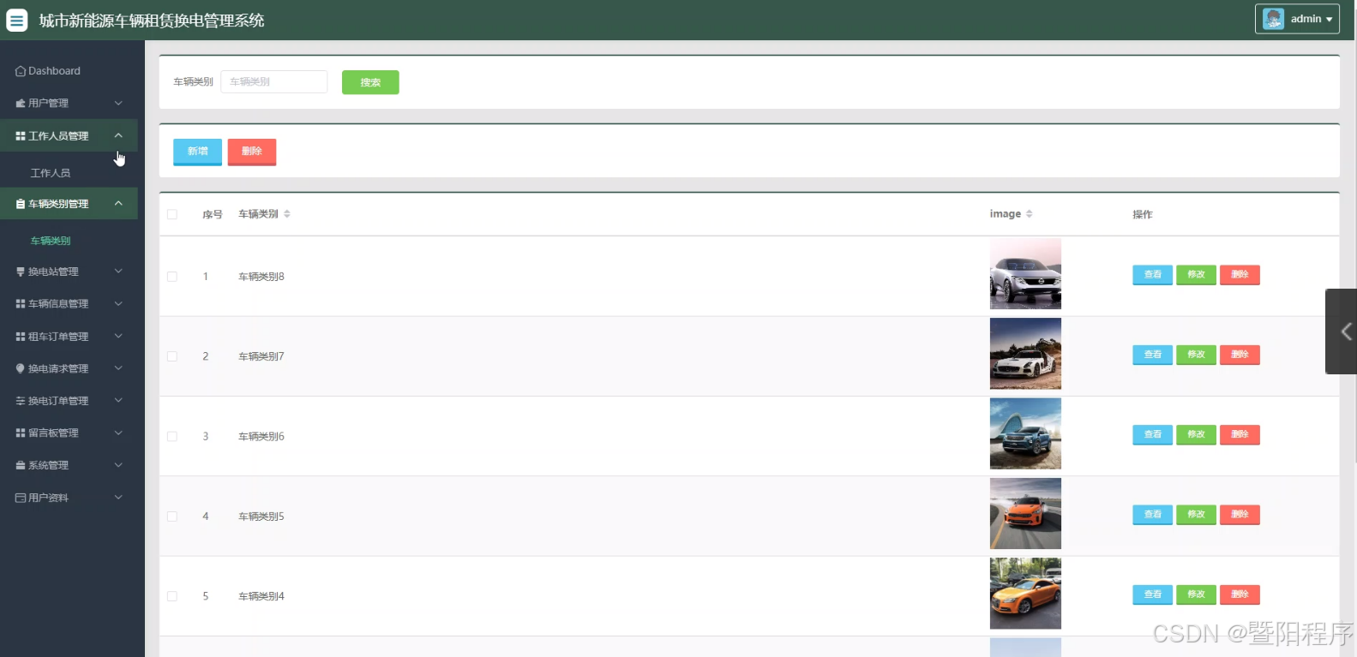
Task: Expand the 用户管理 chevron
Action: [118, 103]
